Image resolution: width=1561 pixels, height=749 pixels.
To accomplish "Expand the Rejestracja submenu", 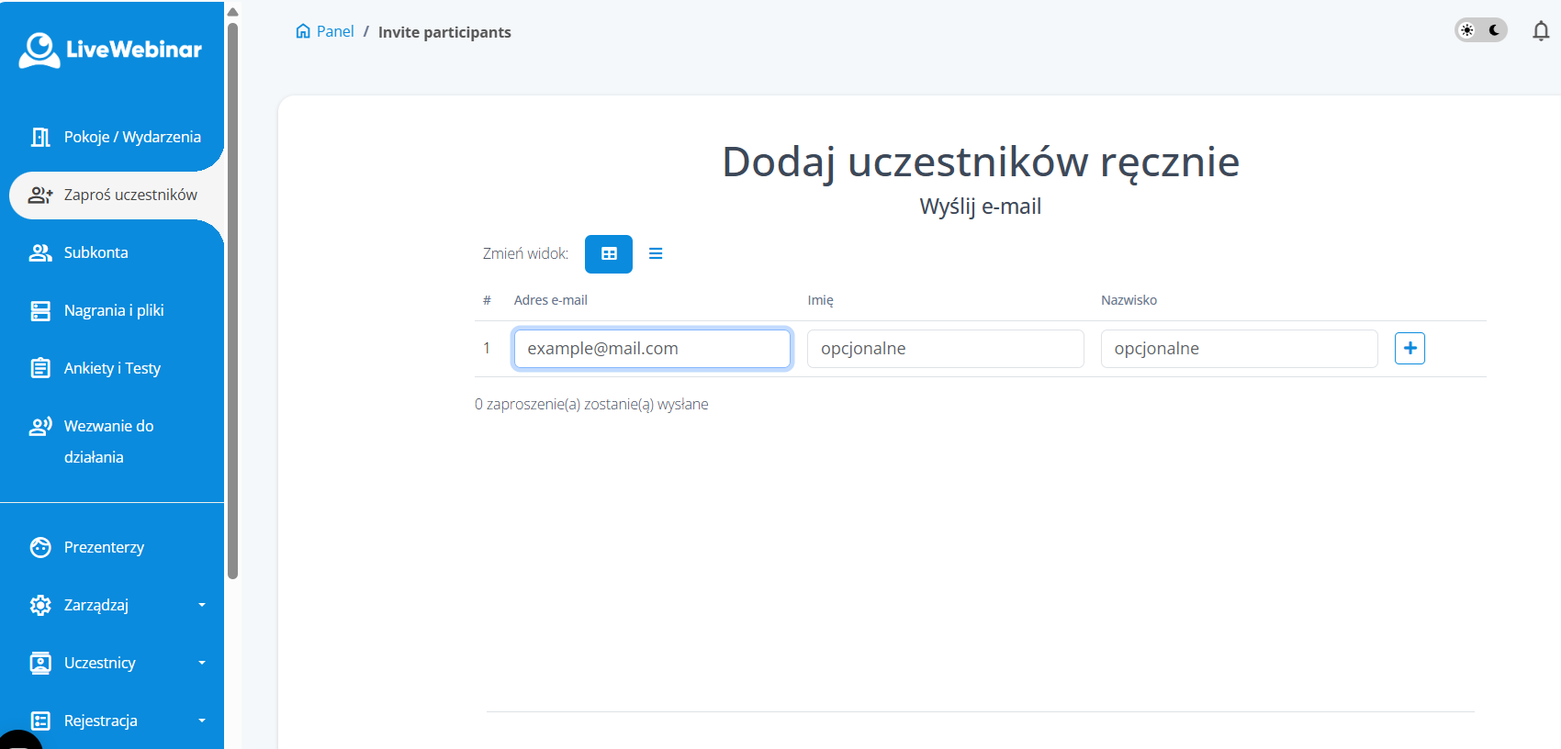I will pyautogui.click(x=202, y=721).
